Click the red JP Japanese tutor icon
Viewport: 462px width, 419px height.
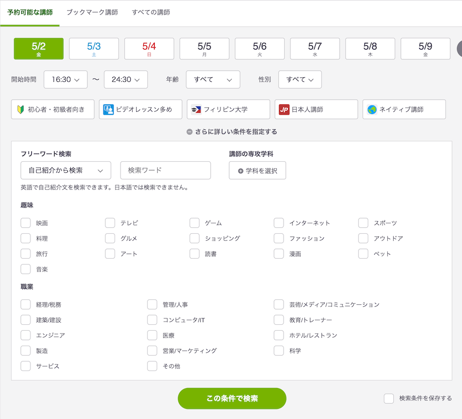tap(284, 109)
